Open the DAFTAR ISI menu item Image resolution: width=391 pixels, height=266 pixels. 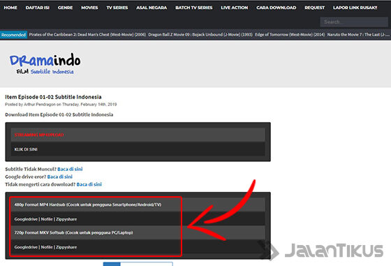click(x=38, y=8)
